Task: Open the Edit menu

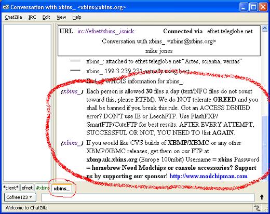Action: (46, 17)
